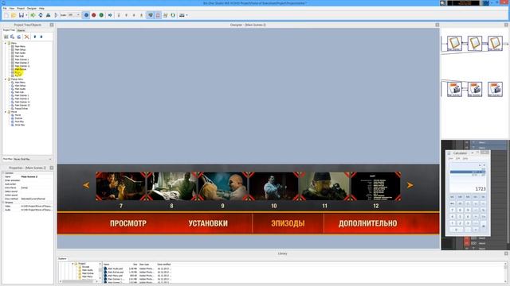Click the move-down arrow in the Project Tree toolbar
510x286 pixels.
click(x=41, y=37)
